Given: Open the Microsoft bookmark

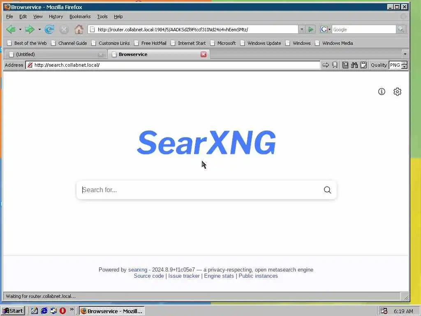Looking at the screenshot, I should point(223,43).
